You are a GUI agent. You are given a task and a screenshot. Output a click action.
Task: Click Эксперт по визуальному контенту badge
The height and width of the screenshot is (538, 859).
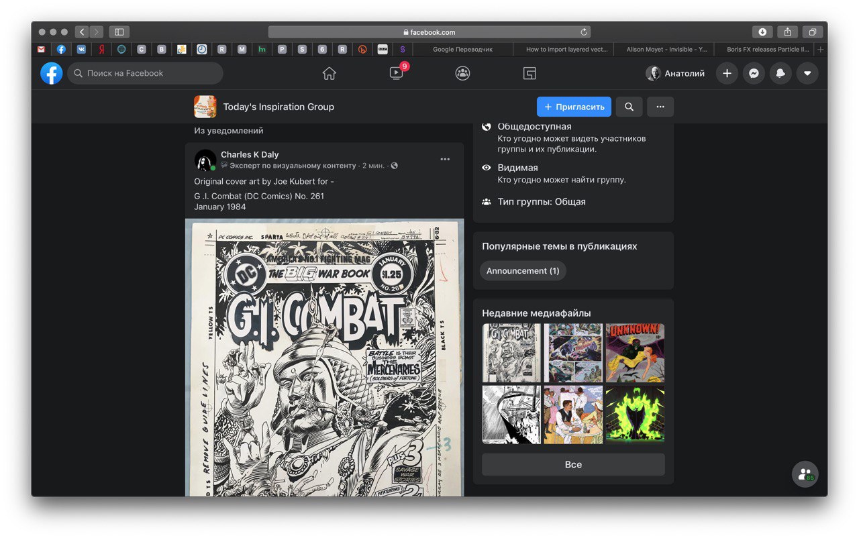click(293, 166)
